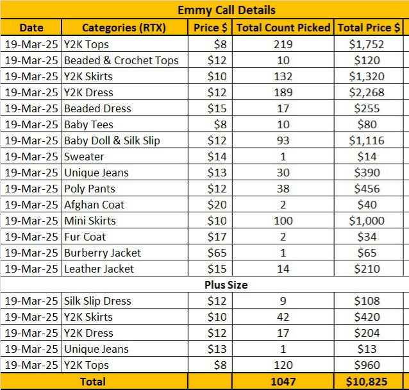409x390 pixels.
Task: Select the Price $ header cell
Action: [210, 28]
